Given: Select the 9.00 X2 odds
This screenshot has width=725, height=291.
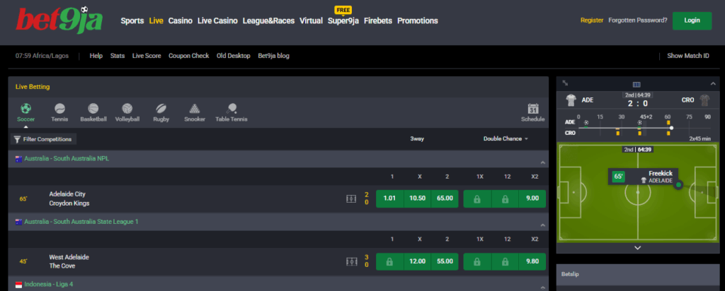Looking at the screenshot, I should coord(532,198).
